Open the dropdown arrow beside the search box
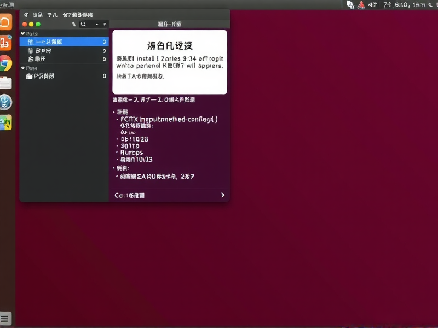438x328 pixels. pyautogui.click(x=97, y=24)
